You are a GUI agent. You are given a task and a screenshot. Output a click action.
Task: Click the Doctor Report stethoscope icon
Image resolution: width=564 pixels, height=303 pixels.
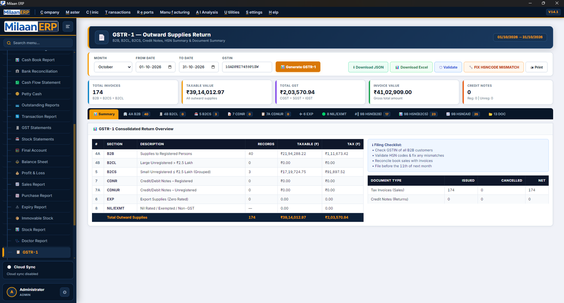pos(17,241)
